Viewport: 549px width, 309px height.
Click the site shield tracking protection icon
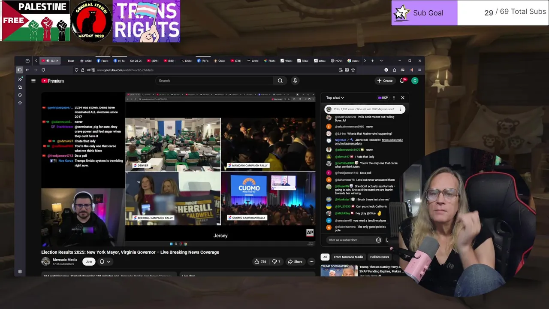tap(76, 70)
